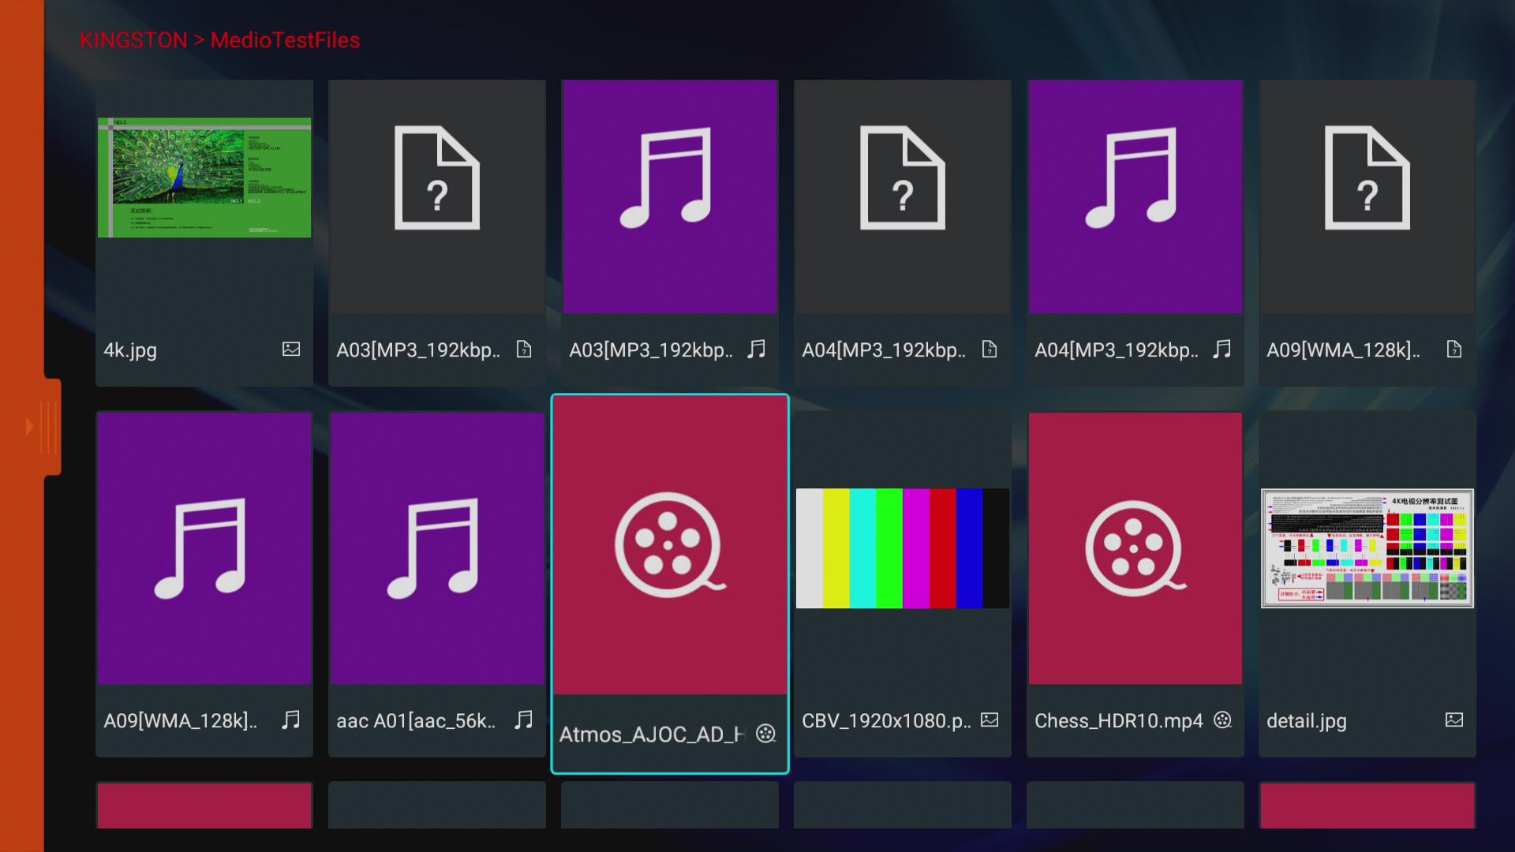The height and width of the screenshot is (852, 1515).
Task: Click the unknown-file icon for A03[MP3_192kbp..
Action: 437,178
